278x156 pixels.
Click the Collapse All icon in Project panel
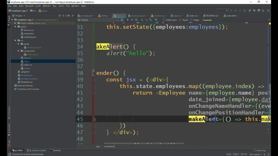click(x=63, y=16)
